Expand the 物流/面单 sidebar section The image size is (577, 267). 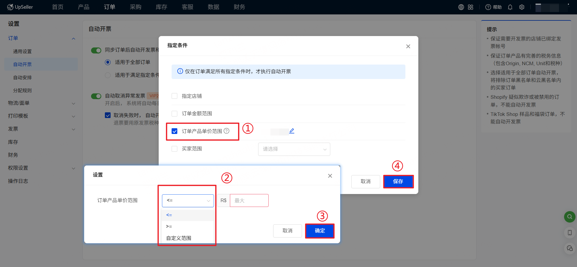41,103
